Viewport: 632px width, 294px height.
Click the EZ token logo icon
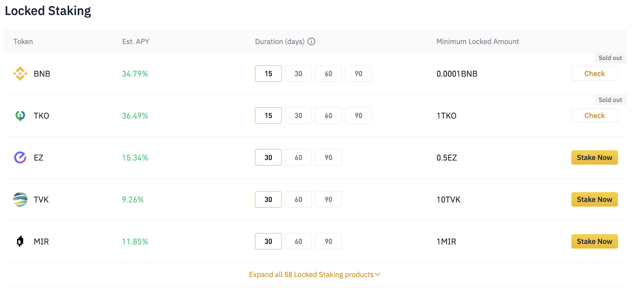point(20,157)
